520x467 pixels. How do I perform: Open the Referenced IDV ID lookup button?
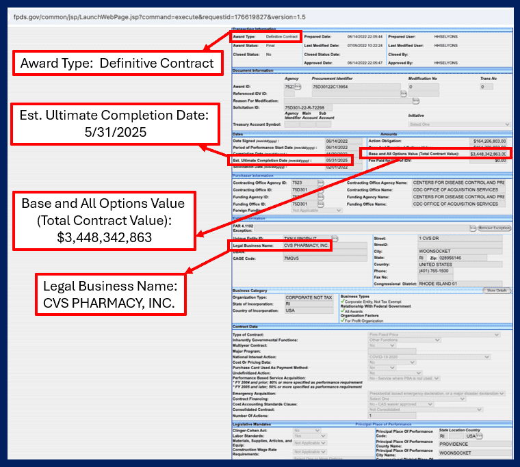pyautogui.click(x=403, y=94)
